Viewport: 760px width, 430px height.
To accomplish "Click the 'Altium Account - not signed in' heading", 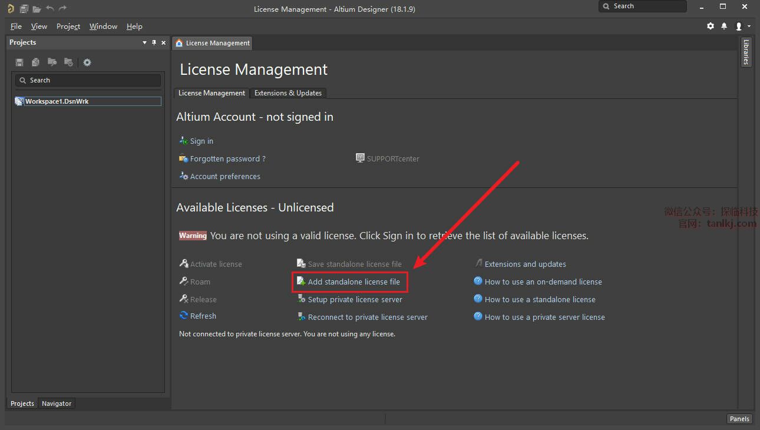I will tap(255, 117).
